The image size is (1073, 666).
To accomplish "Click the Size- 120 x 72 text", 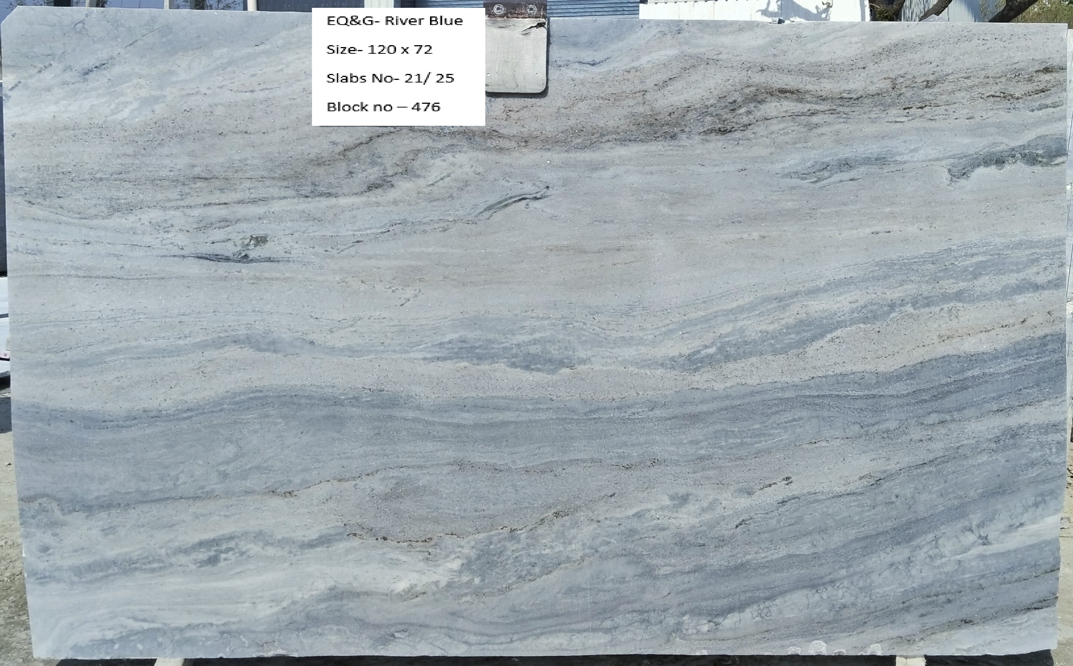I will 379,49.
